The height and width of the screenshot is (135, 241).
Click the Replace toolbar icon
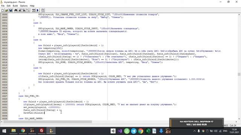click(24, 10)
